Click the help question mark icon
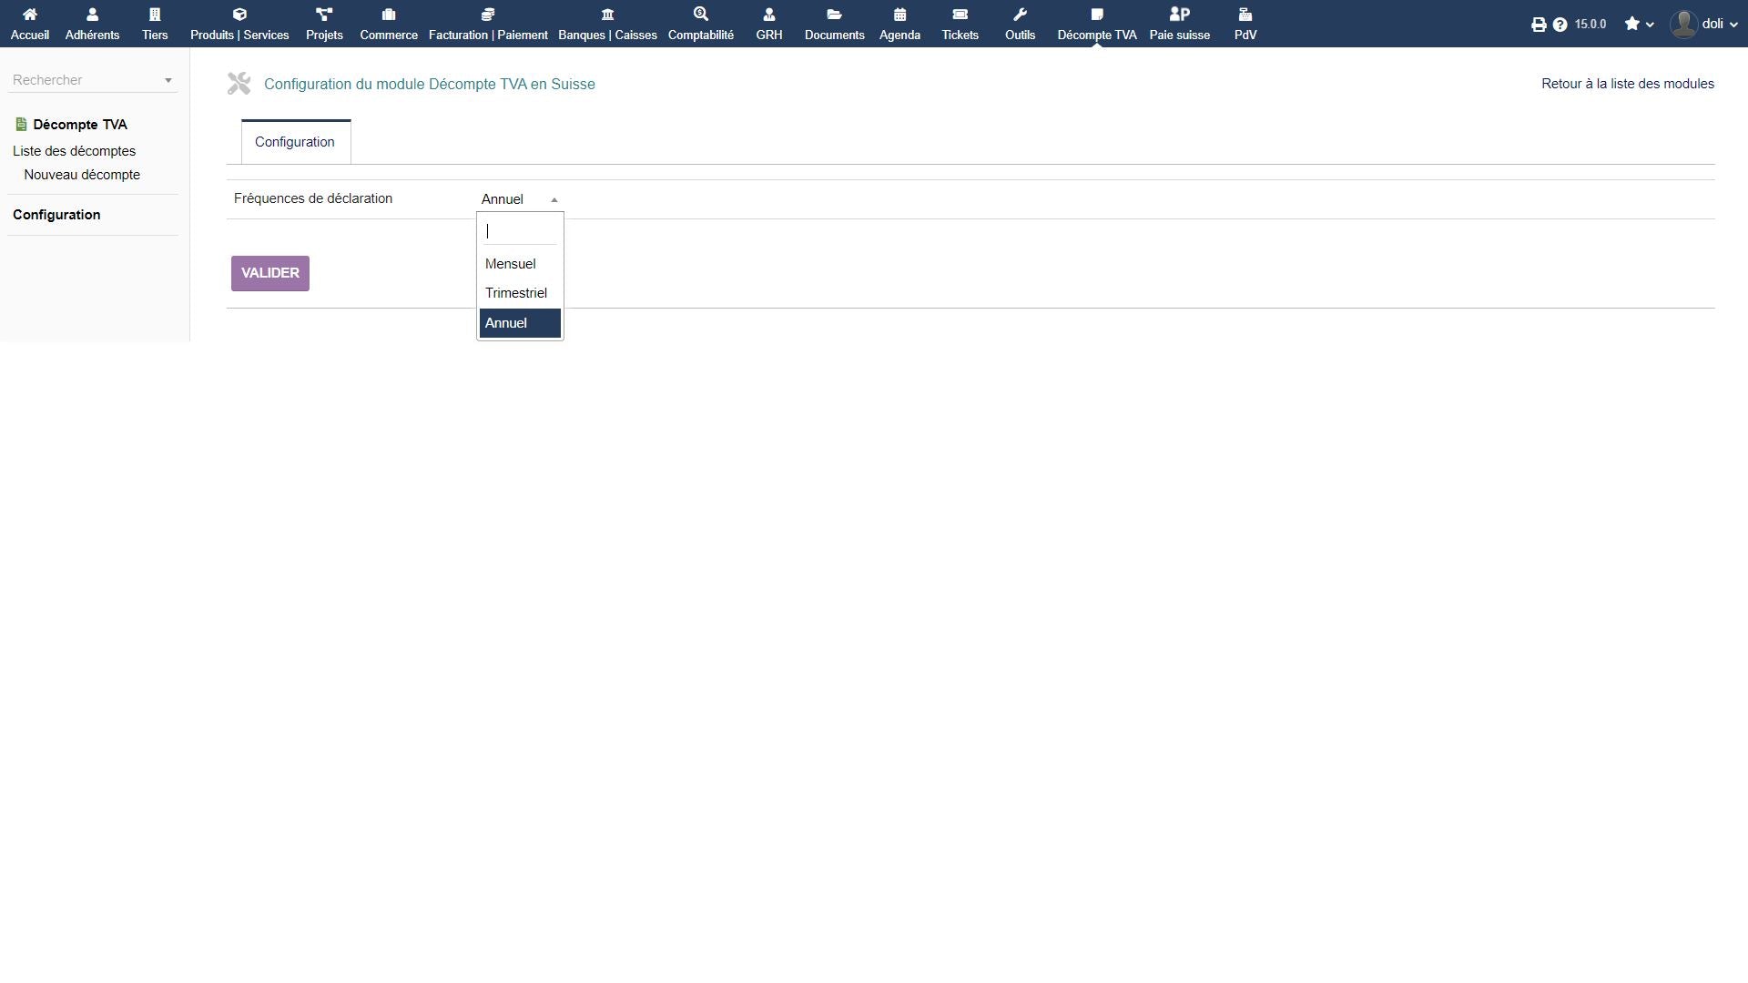Screen dimensions: 1748x983 [1560, 25]
